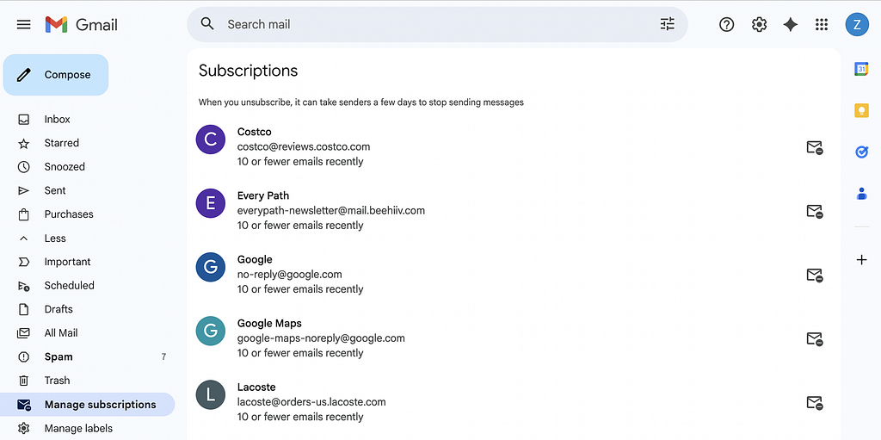Click the Costco avatar circle
The height and width of the screenshot is (440, 881).
point(211,139)
